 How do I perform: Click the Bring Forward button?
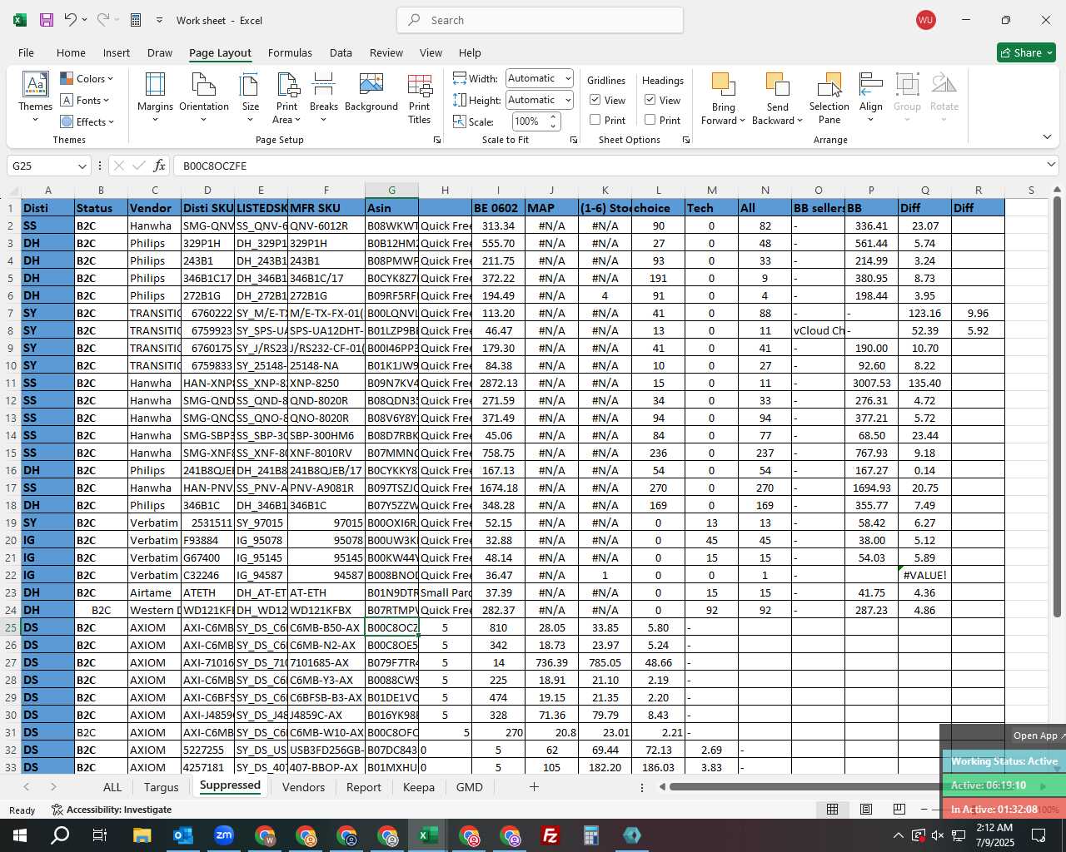click(x=723, y=98)
